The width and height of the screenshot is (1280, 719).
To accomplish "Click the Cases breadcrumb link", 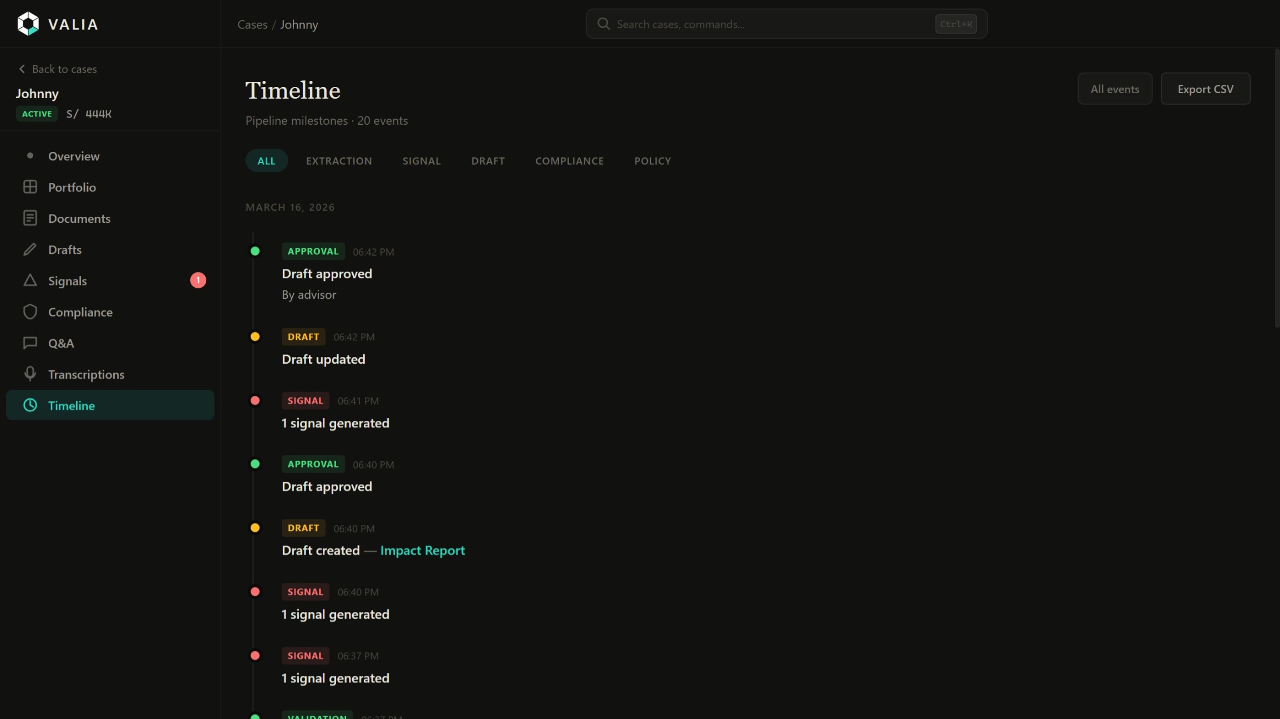I will coord(252,24).
